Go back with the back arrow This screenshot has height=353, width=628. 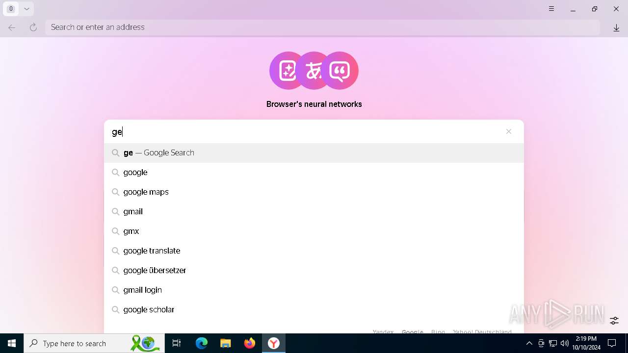[x=12, y=27]
